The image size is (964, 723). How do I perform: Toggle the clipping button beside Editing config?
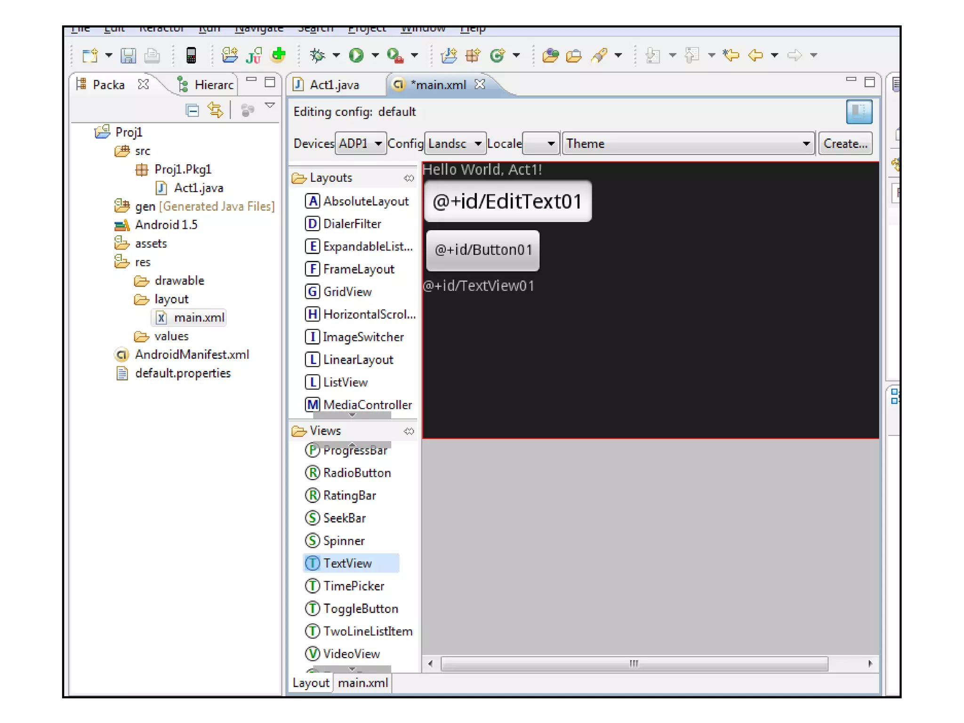pyautogui.click(x=859, y=112)
